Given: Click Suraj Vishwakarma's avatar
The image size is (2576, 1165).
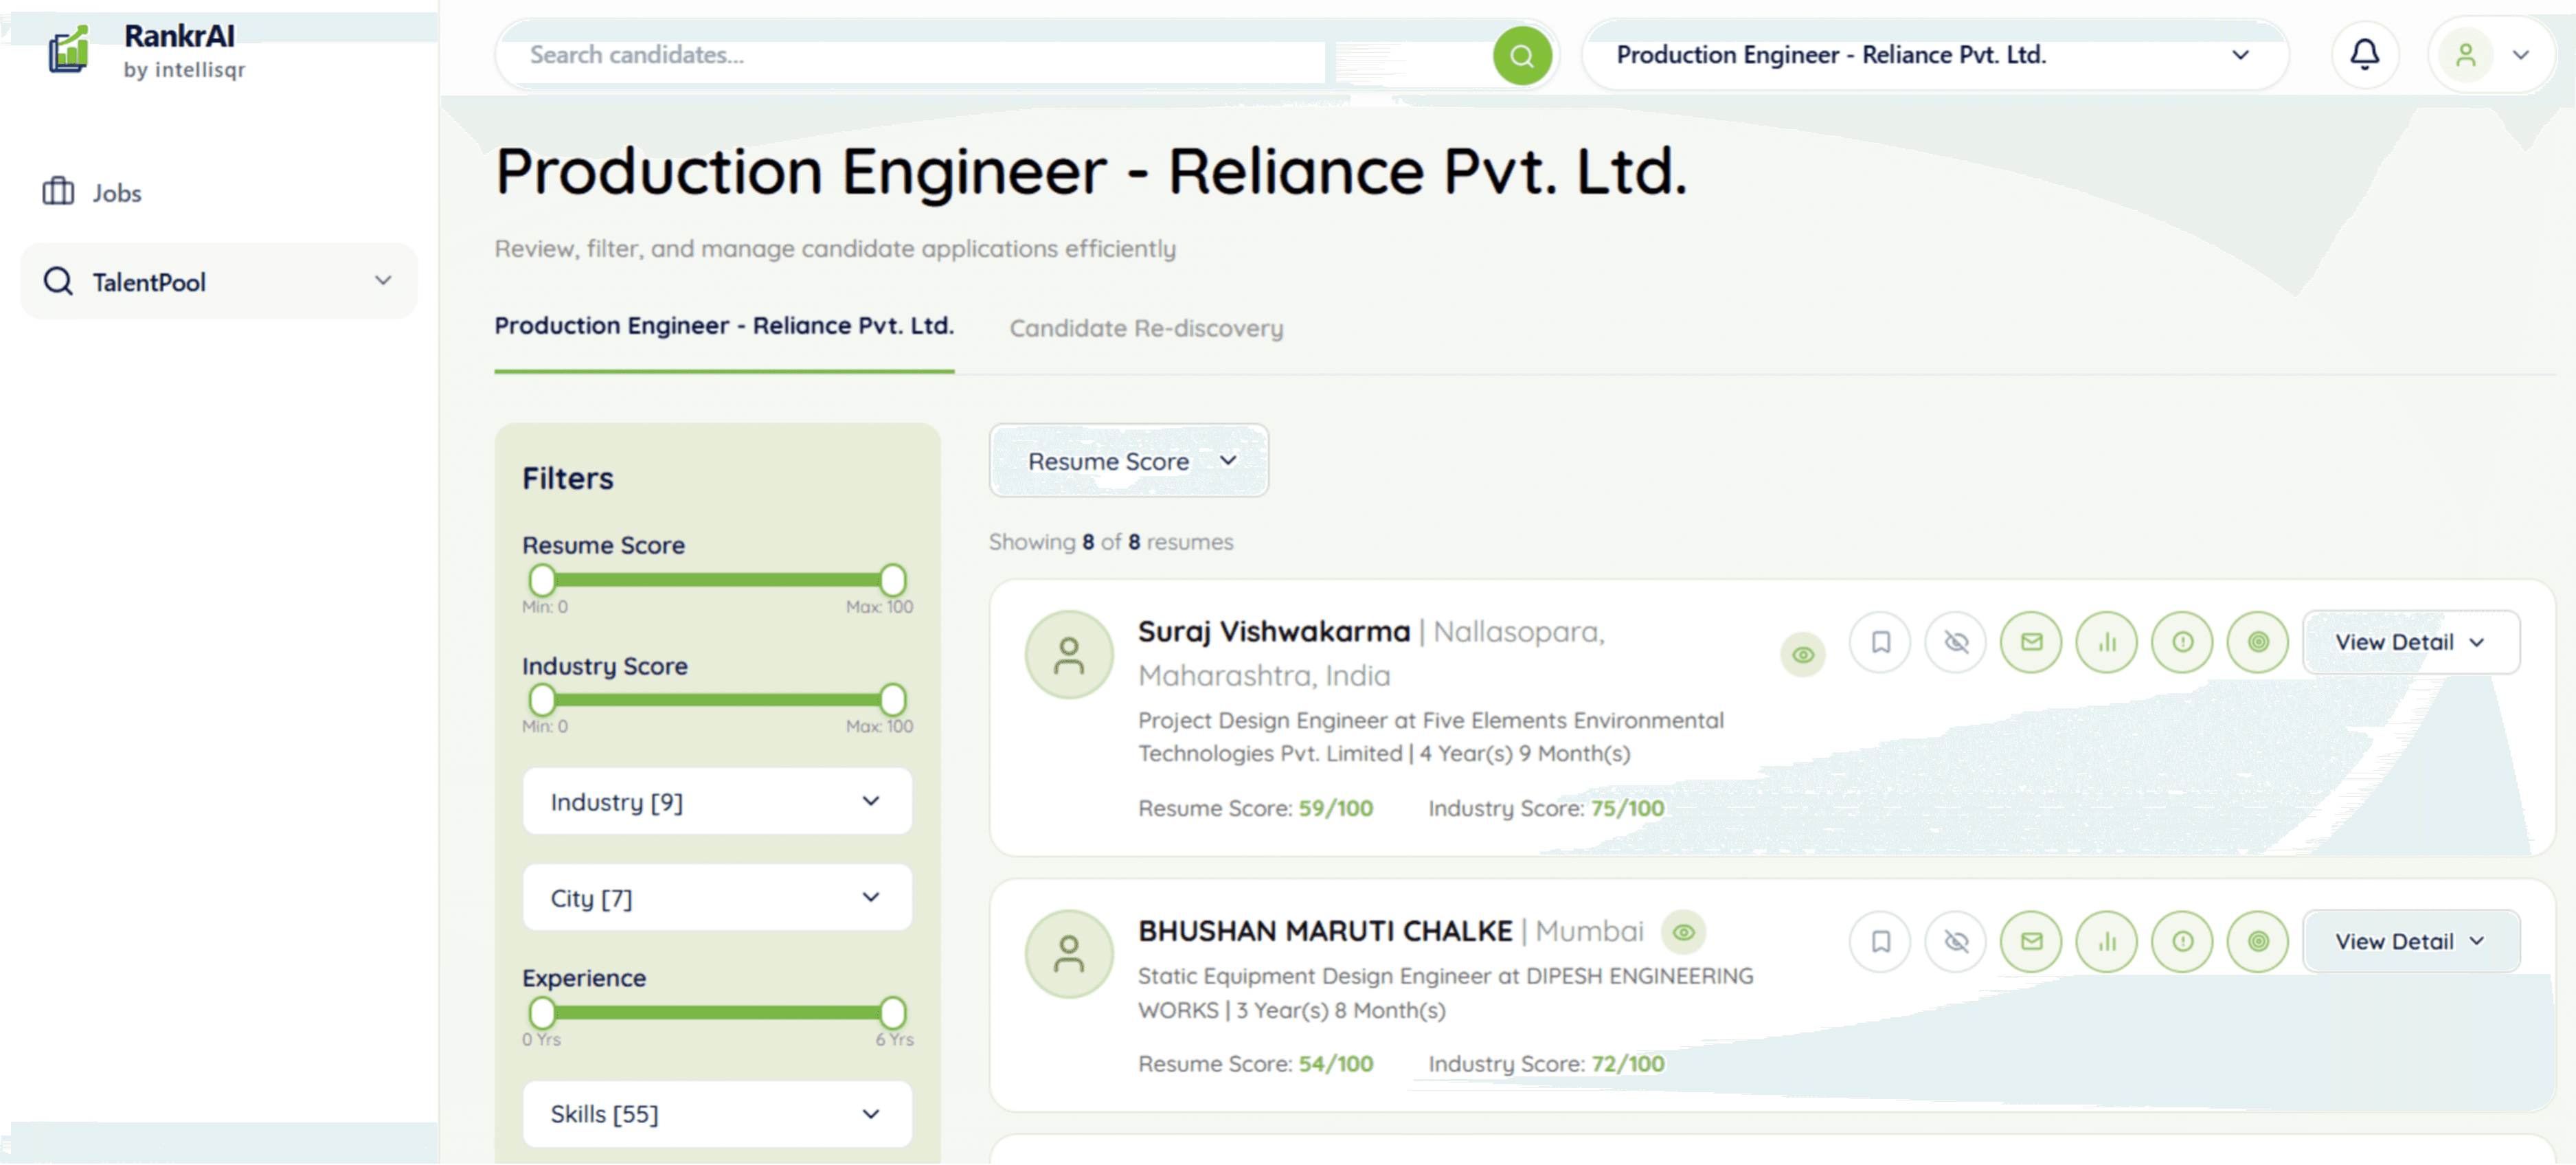Looking at the screenshot, I should pos(1068,655).
